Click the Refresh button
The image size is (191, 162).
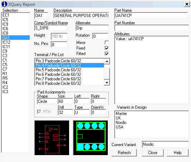click(124, 153)
